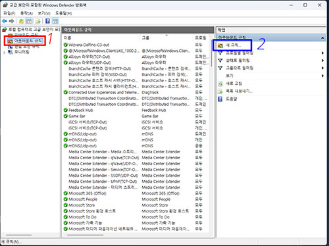Click DiagTrack group cell
329x246 pixels.
[150, 92]
